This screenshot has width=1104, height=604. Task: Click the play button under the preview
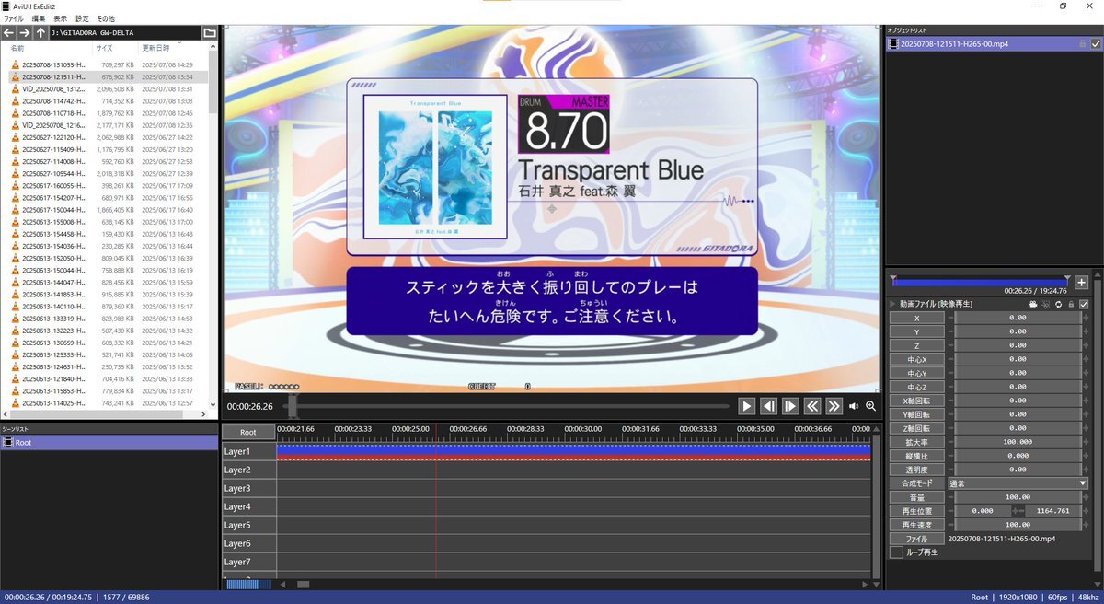747,406
